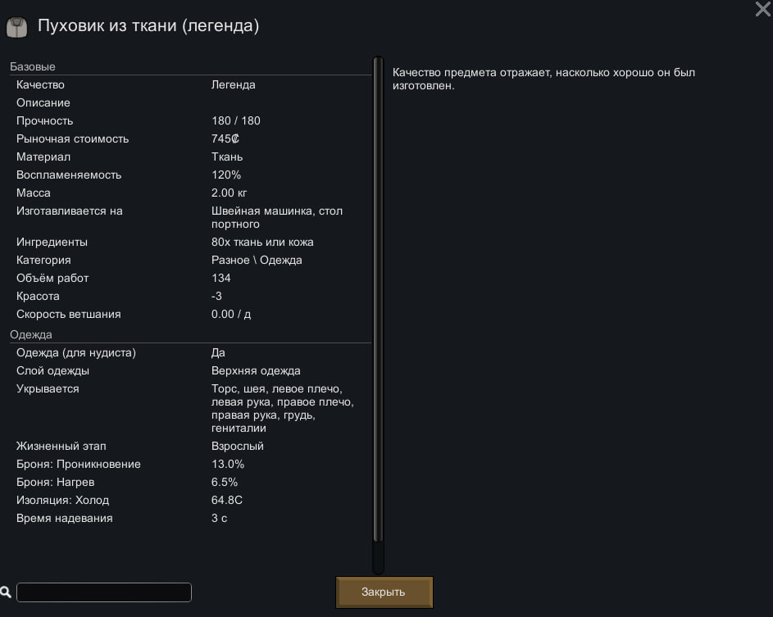Select the Масса 2.00 кг row
773x617 pixels.
point(191,193)
